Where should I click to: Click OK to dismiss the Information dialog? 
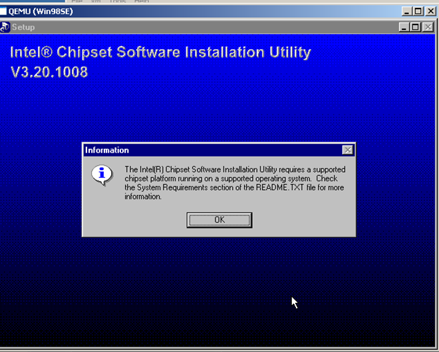click(x=219, y=220)
